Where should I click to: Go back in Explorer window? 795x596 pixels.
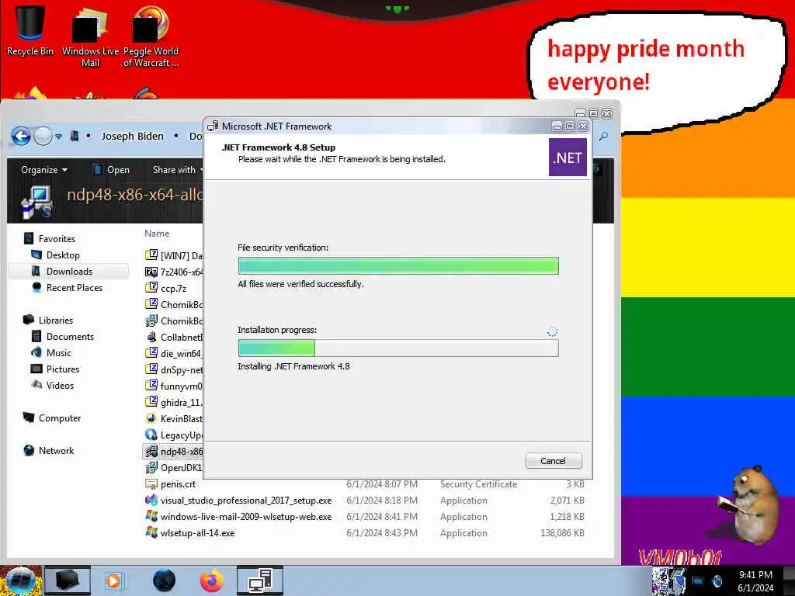click(21, 136)
